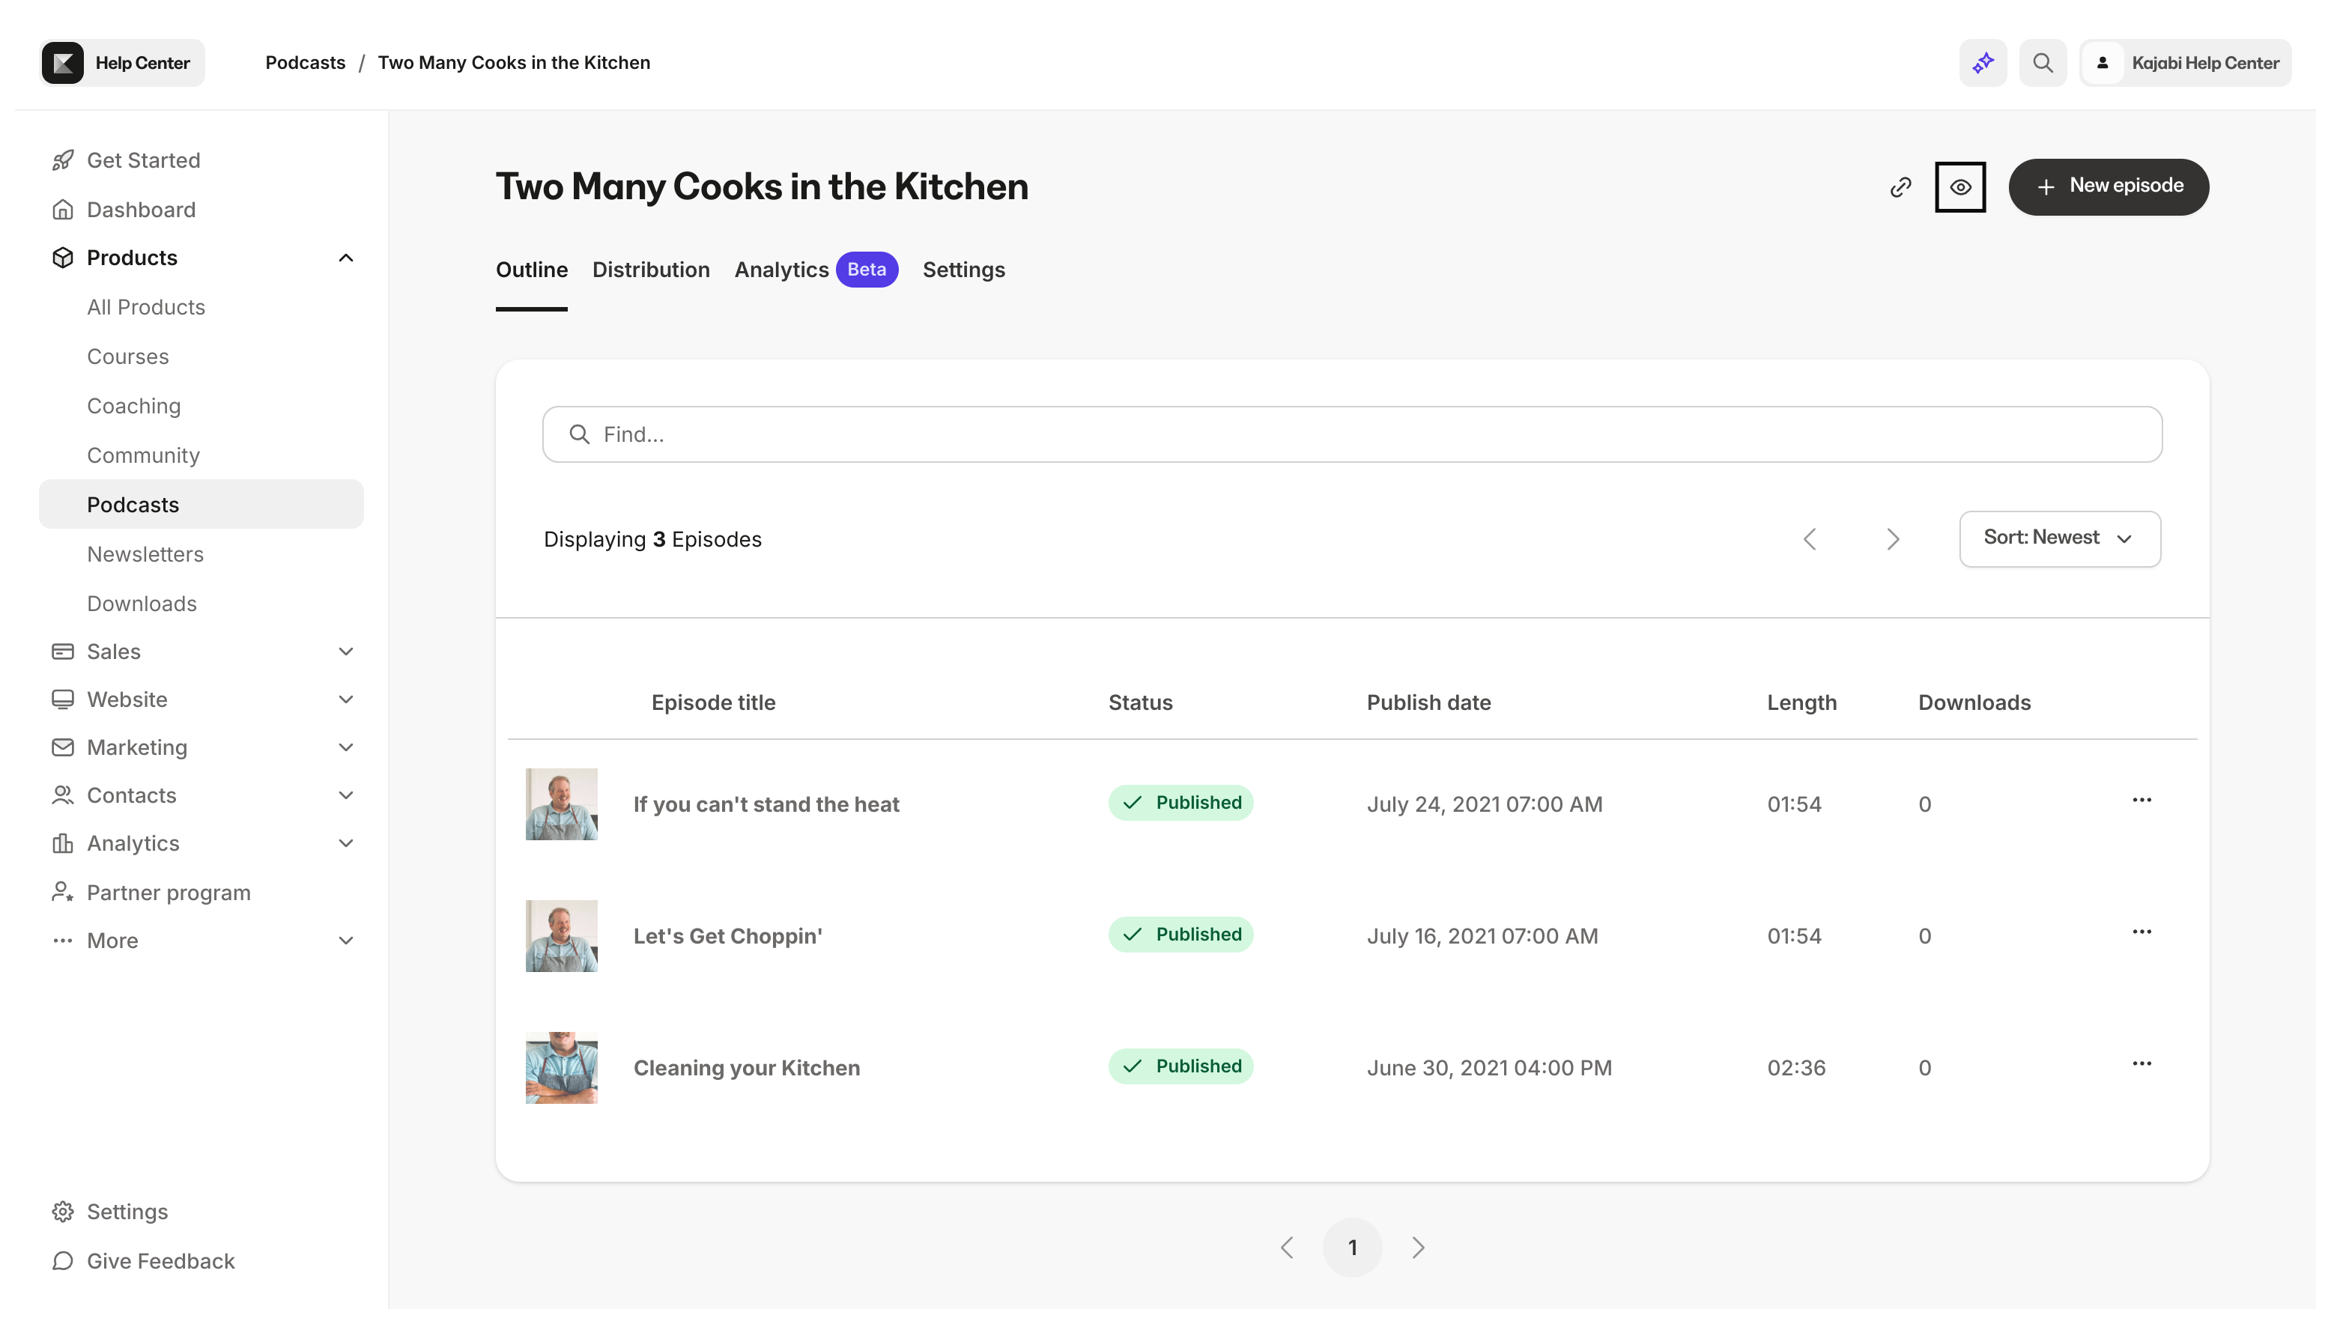The height and width of the screenshot is (1324, 2331).
Task: Expand the Marketing sidebar section
Action: pyautogui.click(x=345, y=747)
